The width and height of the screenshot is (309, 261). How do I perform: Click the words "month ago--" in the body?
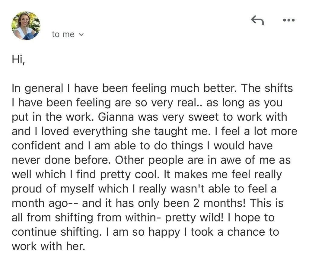(45, 203)
